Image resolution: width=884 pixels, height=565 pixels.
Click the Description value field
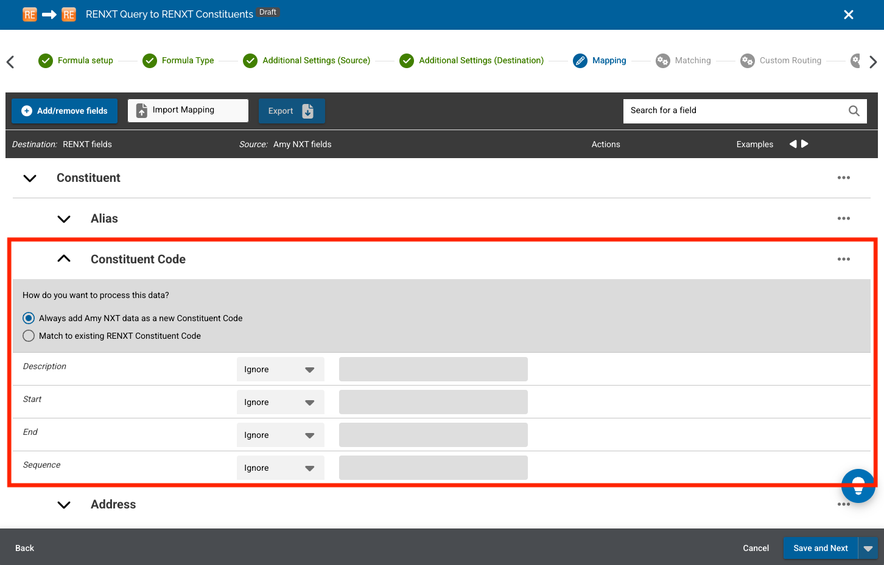[x=433, y=369]
